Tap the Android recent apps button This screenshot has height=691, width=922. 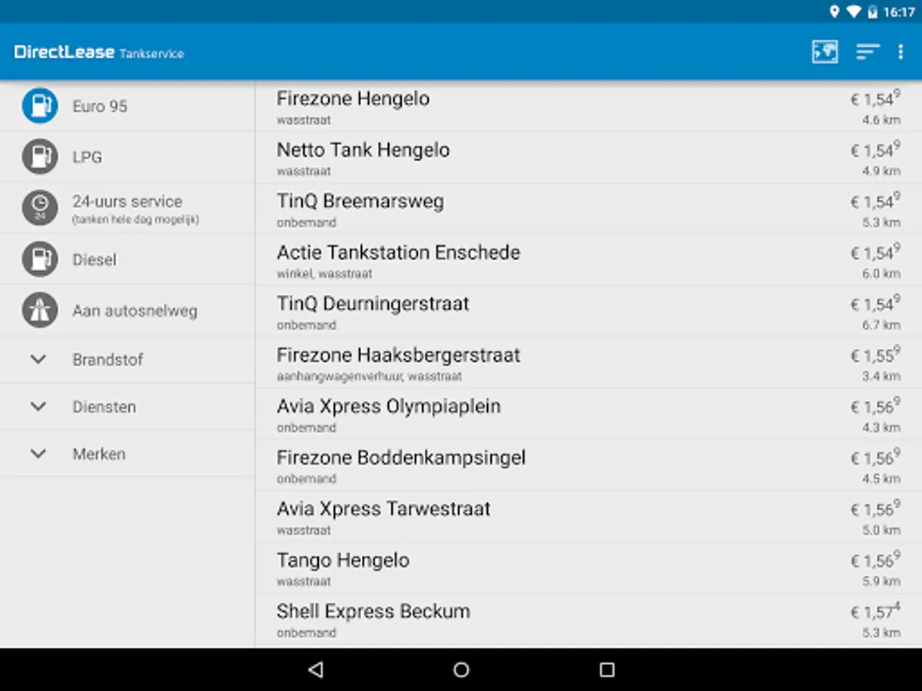click(x=607, y=670)
